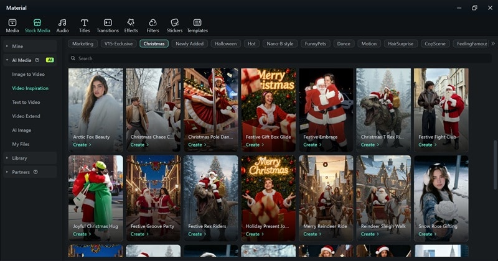Viewport: 498px width, 261px height.
Task: Select the FunnyPets category tag
Action: (x=316, y=43)
